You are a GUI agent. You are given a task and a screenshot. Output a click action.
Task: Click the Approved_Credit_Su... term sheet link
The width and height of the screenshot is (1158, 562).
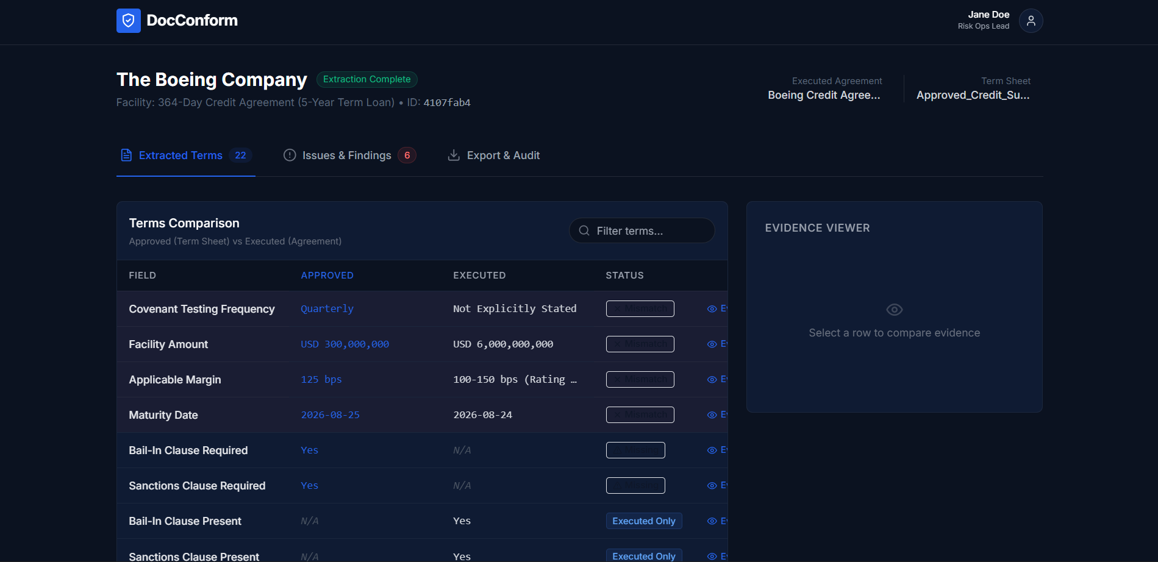click(973, 95)
